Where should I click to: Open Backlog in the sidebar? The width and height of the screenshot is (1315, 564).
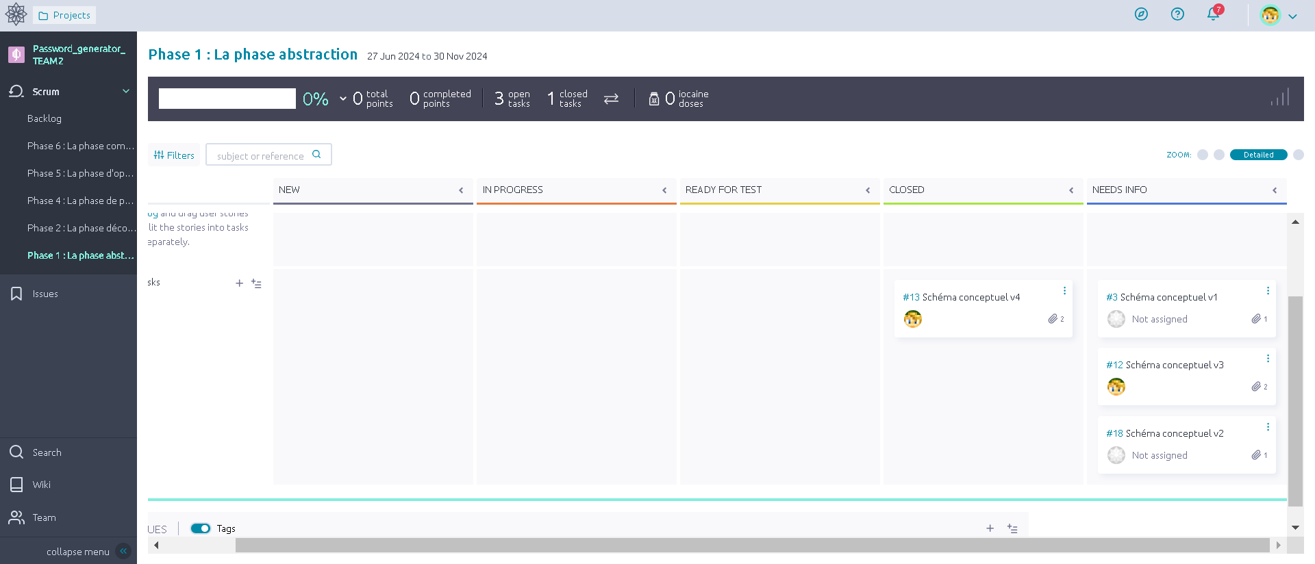pyautogui.click(x=45, y=118)
